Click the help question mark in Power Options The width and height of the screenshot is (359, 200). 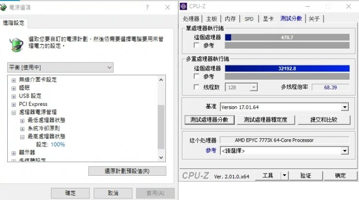147,8
